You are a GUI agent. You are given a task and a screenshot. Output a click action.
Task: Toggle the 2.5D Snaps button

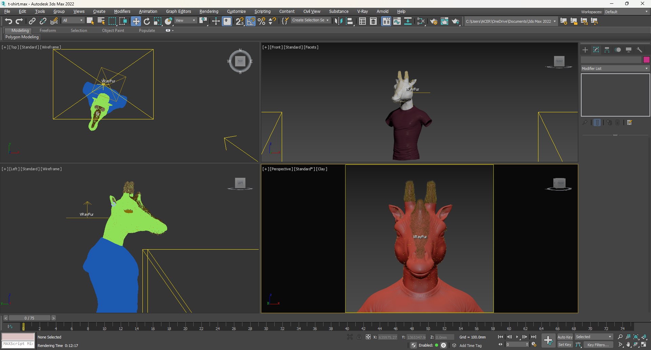240,21
